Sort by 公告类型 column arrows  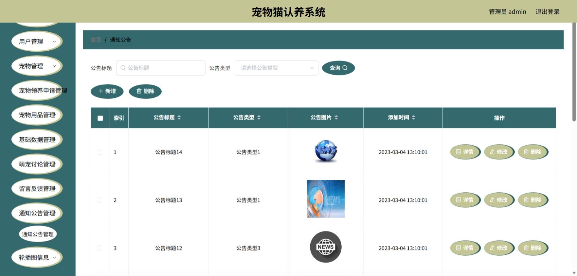pos(259,117)
